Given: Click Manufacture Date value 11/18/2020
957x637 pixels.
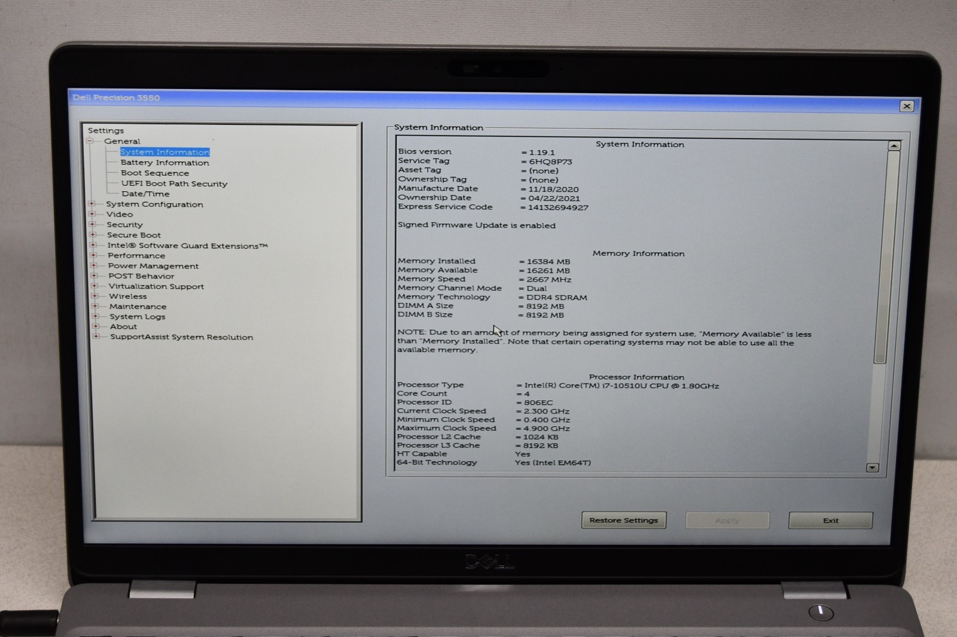Looking at the screenshot, I should tap(553, 189).
